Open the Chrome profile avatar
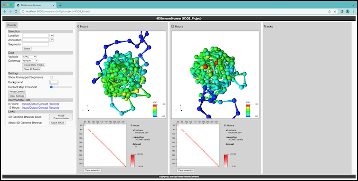358x181 pixels. pyautogui.click(x=348, y=11)
